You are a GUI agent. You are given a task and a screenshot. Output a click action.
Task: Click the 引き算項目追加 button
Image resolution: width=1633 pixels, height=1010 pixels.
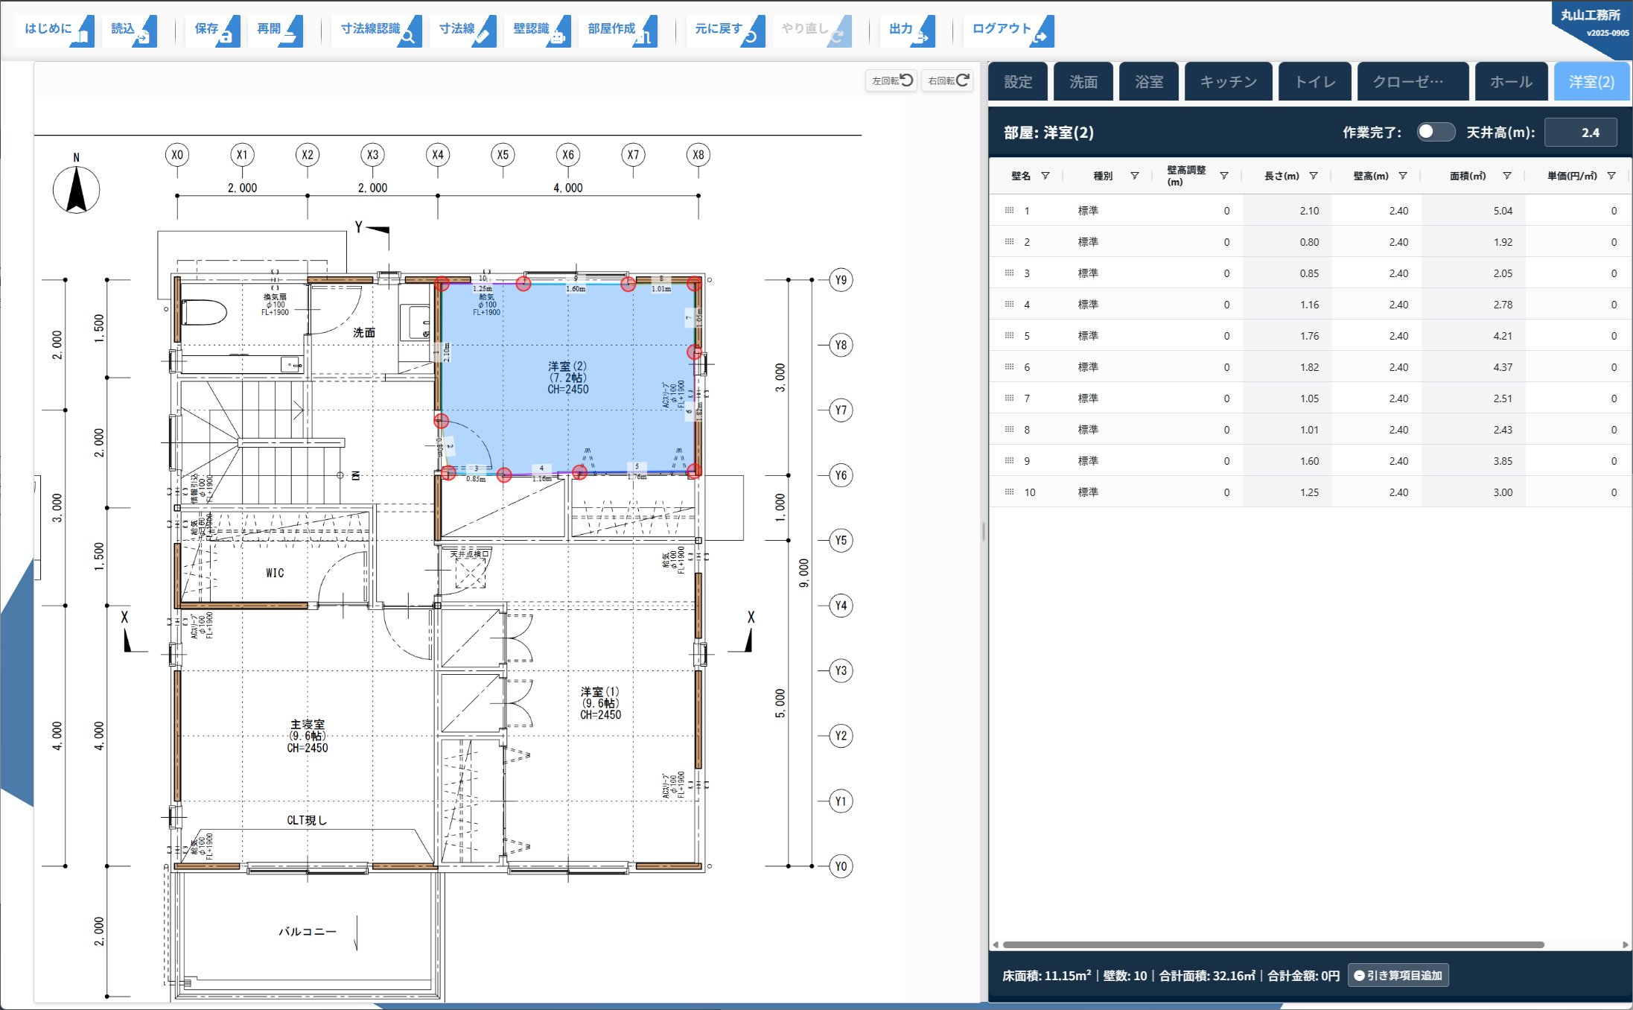click(1398, 975)
